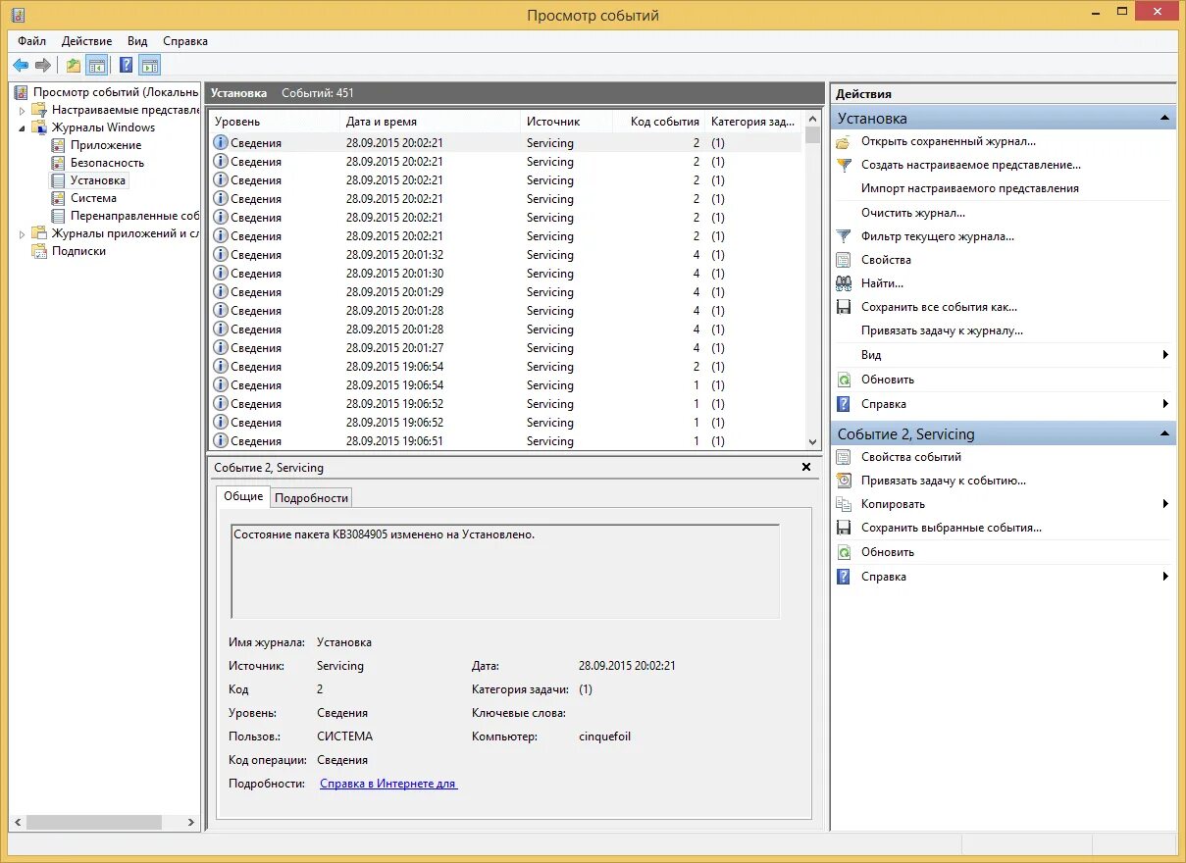Select the Перенаправленные события tree item
The height and width of the screenshot is (863, 1186).
135,216
